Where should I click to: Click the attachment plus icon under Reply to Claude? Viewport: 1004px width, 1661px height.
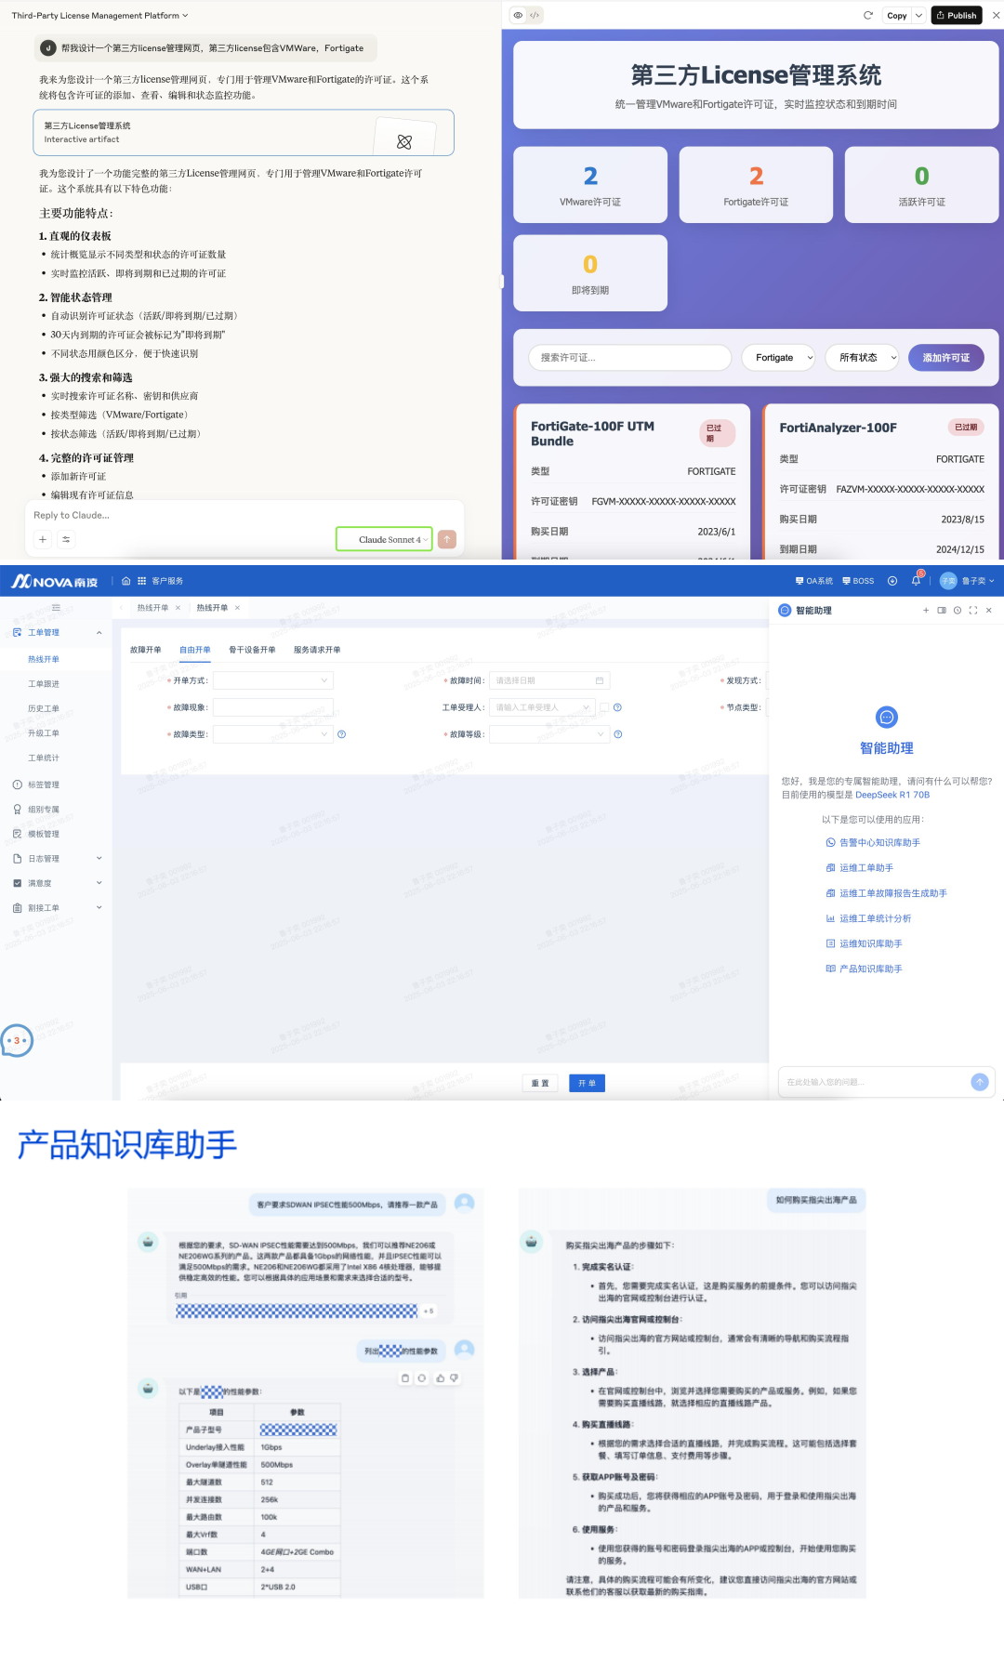coord(43,539)
